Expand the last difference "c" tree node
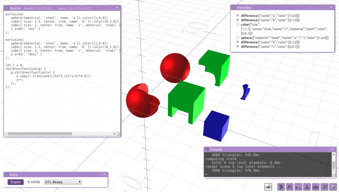The height and width of the screenshot is (192, 339). [237, 47]
